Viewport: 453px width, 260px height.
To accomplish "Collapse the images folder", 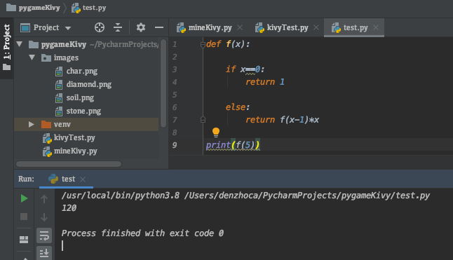I will coord(32,57).
